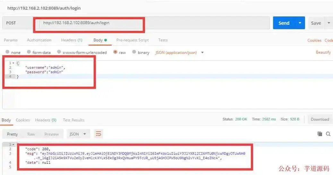Collapse the response JSON on line 1
Image resolution: width=333 pixels, height=175 pixels.
pos(13,144)
